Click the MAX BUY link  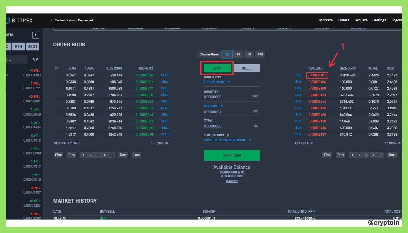tap(232, 181)
